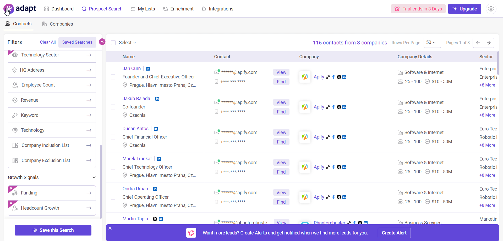Tick the checkbox beside Dusan Antos
The height and width of the screenshot is (241, 503).
(113, 137)
